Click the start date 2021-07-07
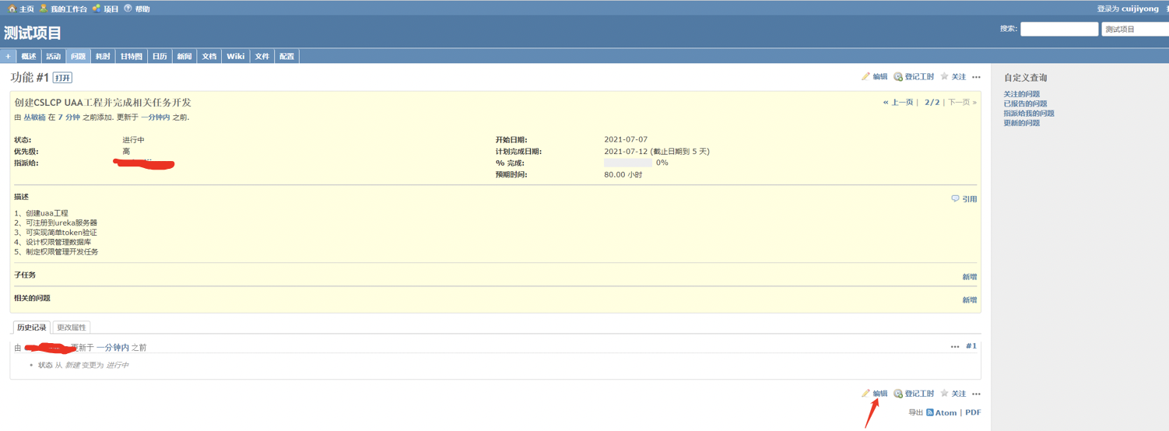This screenshot has height=431, width=1169. click(x=626, y=140)
